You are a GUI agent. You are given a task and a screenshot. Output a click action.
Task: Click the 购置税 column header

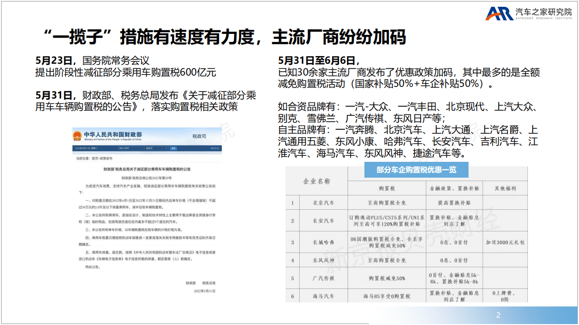(x=387, y=188)
